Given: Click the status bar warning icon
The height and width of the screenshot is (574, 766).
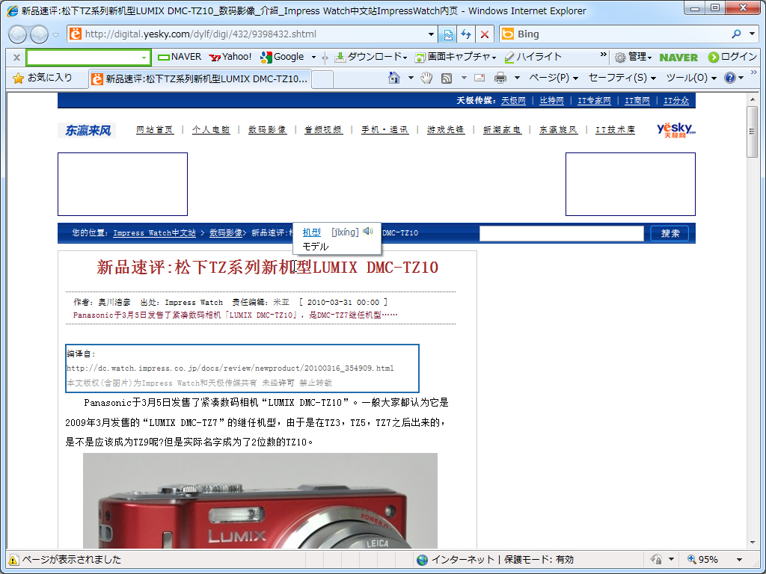Looking at the screenshot, I should click(x=13, y=559).
